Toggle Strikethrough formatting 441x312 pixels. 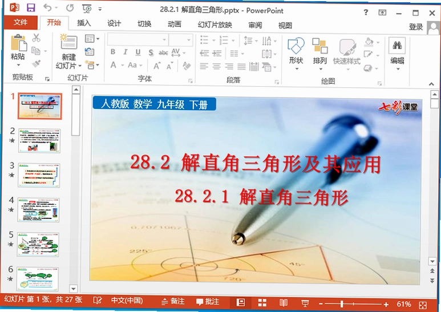pyautogui.click(x=163, y=52)
